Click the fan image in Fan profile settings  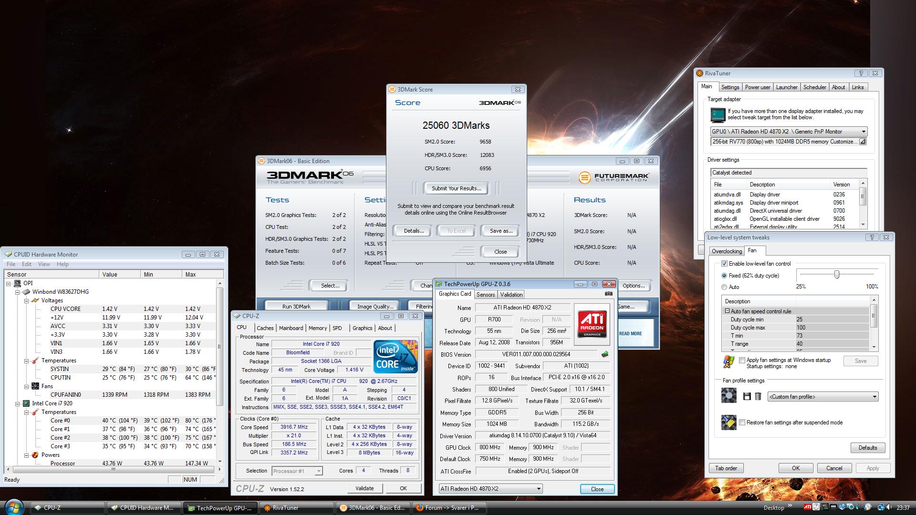pos(729,396)
